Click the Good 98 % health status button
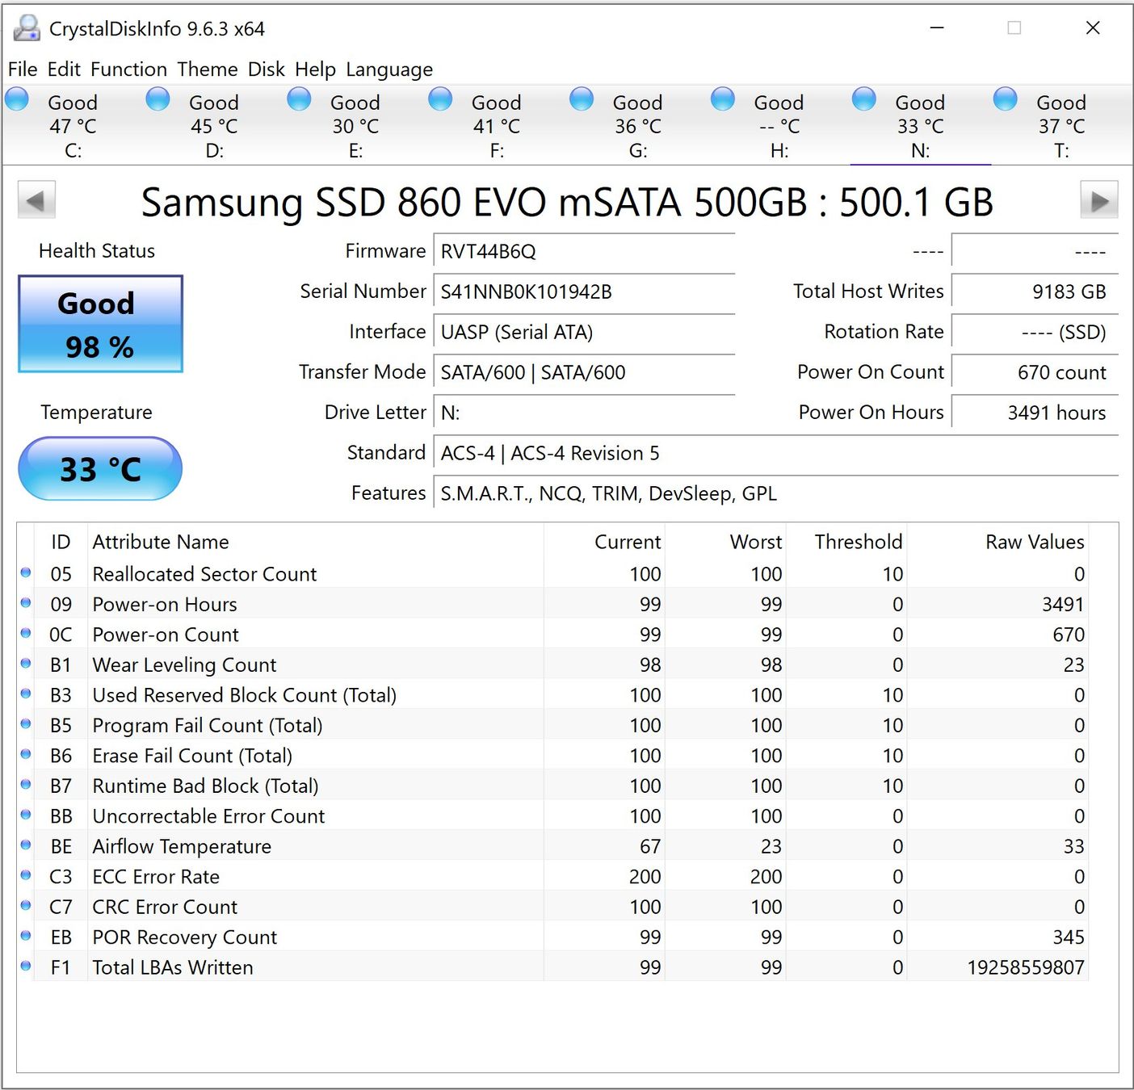 click(x=101, y=324)
